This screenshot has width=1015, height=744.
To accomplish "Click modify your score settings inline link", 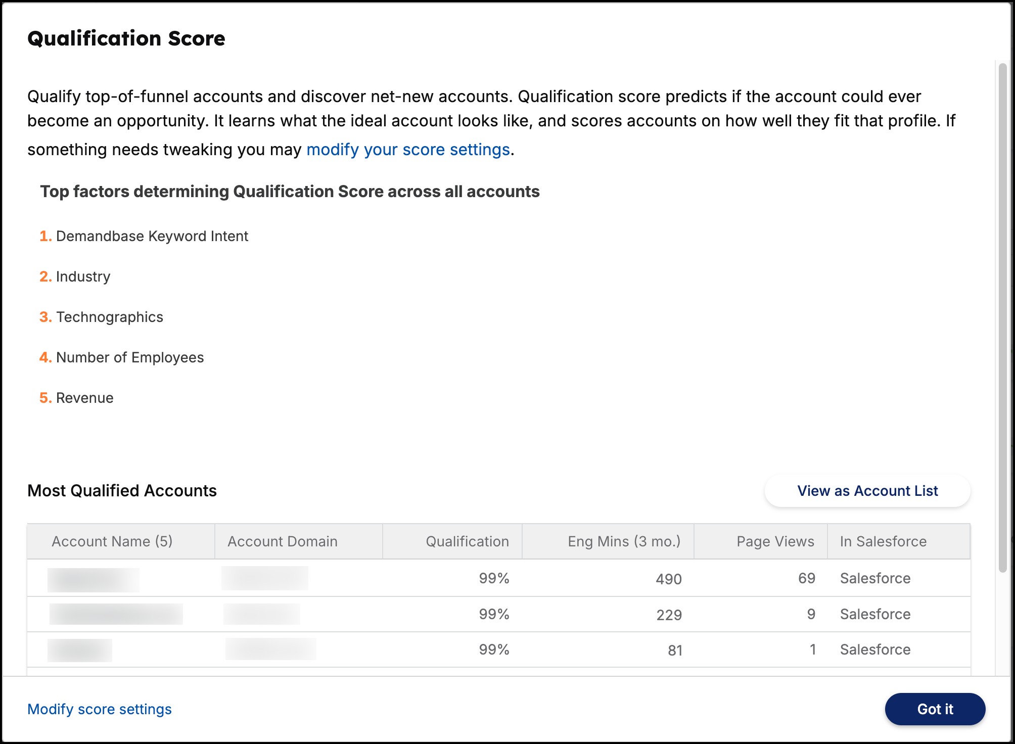I will point(408,150).
